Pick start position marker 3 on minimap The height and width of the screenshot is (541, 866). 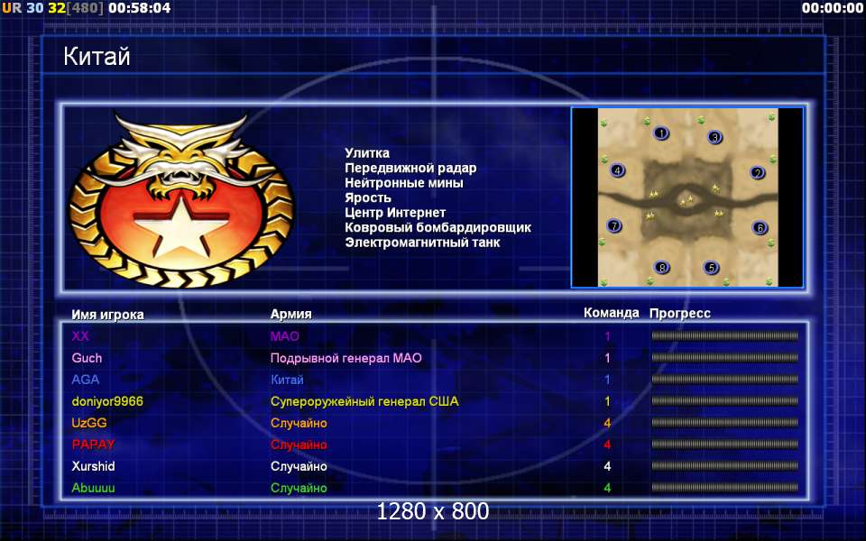tap(714, 137)
